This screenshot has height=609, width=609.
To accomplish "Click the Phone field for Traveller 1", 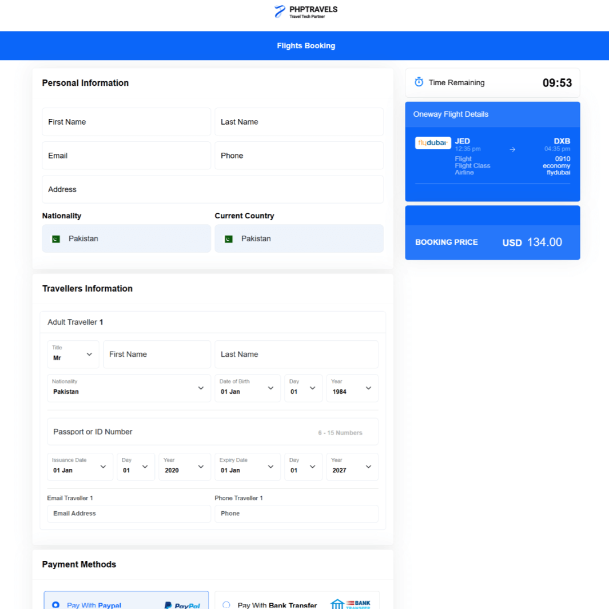I will [x=296, y=514].
